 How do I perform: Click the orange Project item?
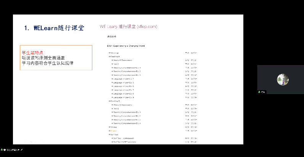click(113, 131)
